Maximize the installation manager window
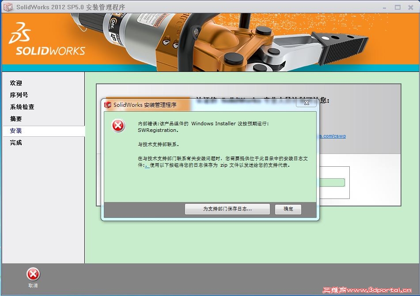 (397, 7)
